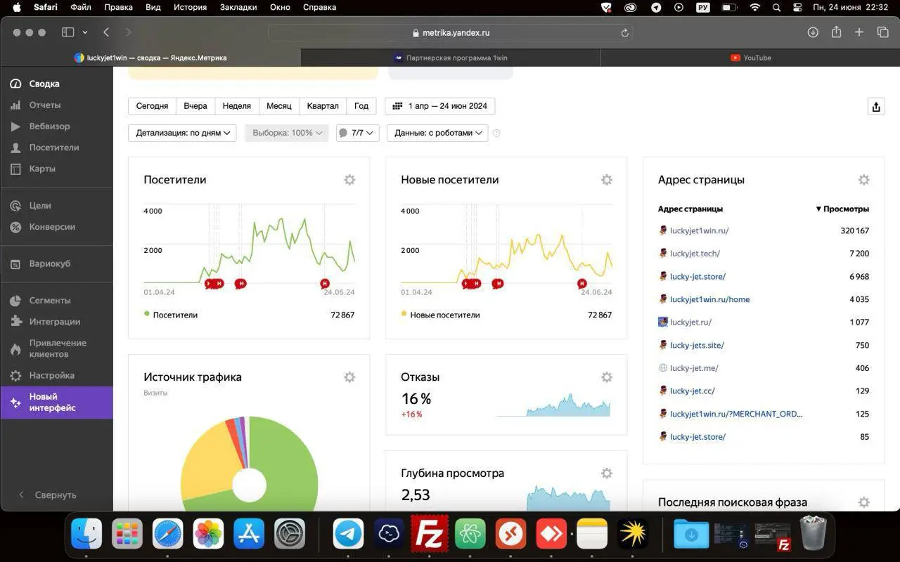Viewport: 900px width, 562px height.
Task: Open the Выборка: 100% dropdown
Action: click(287, 133)
